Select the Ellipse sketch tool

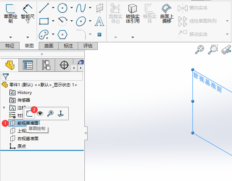[81, 21]
